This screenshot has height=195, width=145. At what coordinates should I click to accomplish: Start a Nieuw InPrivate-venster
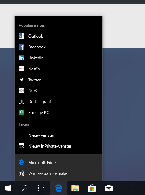pos(58,146)
